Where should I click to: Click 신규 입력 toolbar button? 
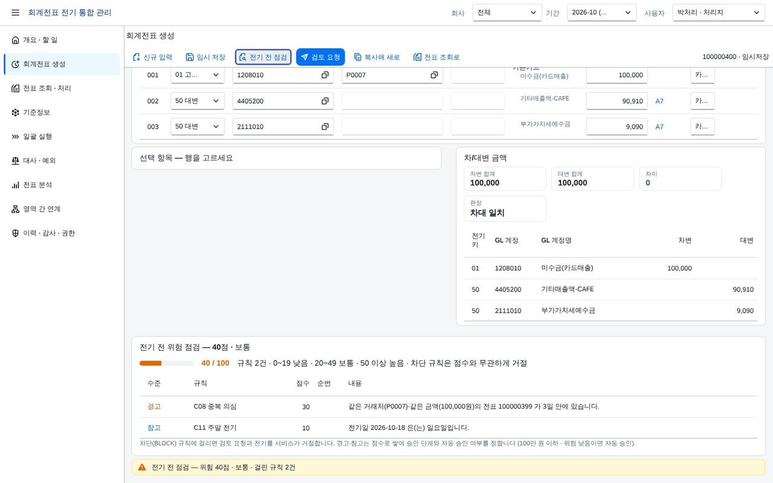pos(152,57)
